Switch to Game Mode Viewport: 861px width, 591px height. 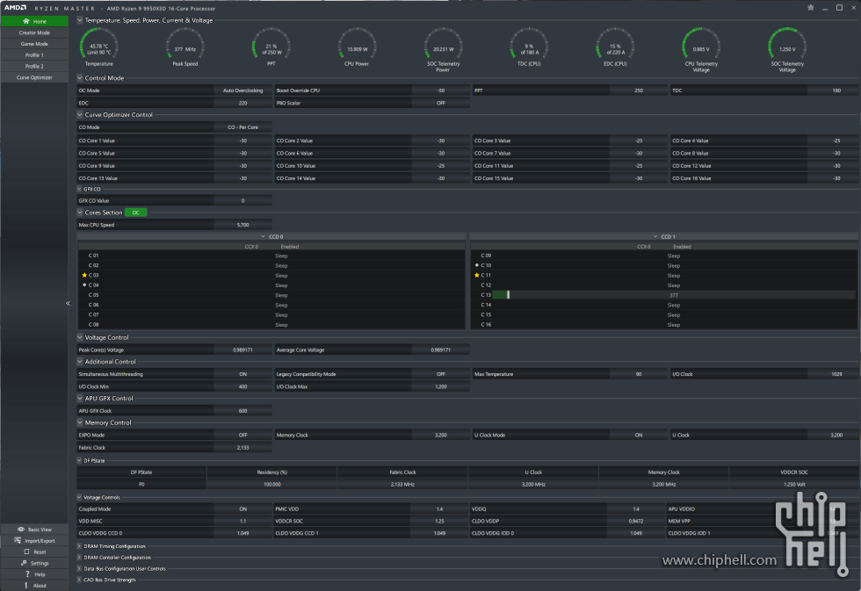[x=34, y=44]
